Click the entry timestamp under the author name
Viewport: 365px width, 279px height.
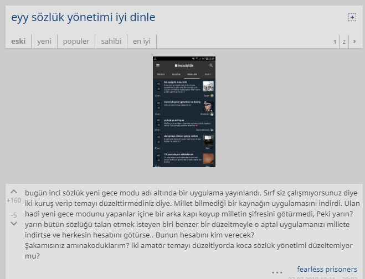[x=323, y=277]
